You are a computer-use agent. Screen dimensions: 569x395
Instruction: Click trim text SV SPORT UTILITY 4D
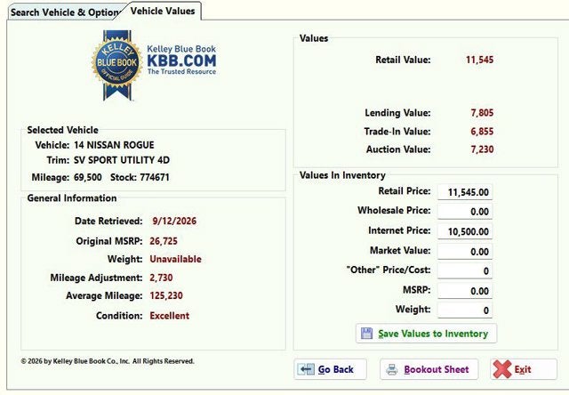(x=122, y=160)
